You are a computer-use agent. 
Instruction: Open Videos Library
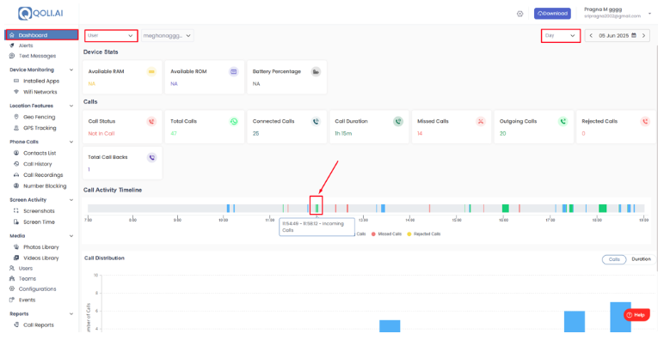(x=40, y=258)
